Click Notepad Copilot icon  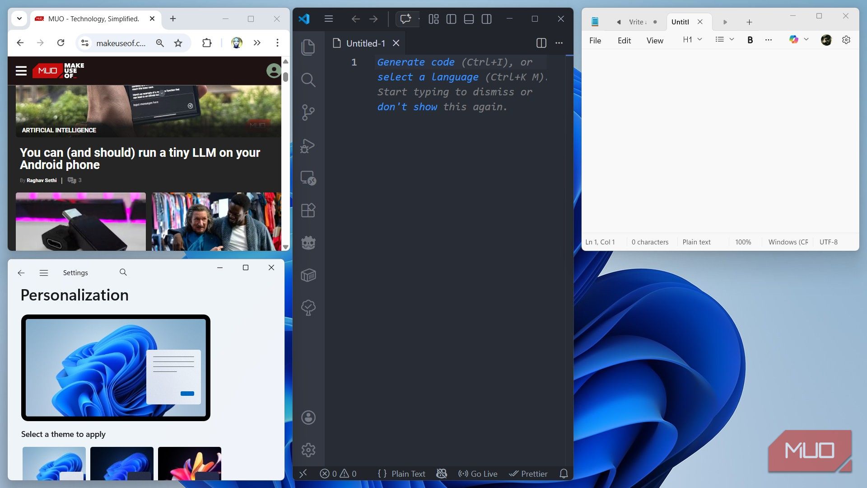tap(793, 40)
